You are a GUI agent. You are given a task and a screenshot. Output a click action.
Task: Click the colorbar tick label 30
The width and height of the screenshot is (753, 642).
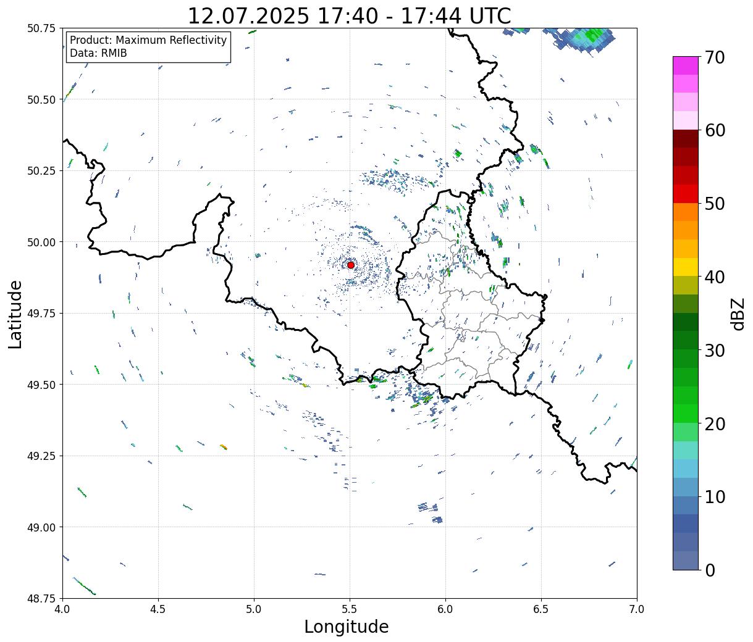click(715, 351)
